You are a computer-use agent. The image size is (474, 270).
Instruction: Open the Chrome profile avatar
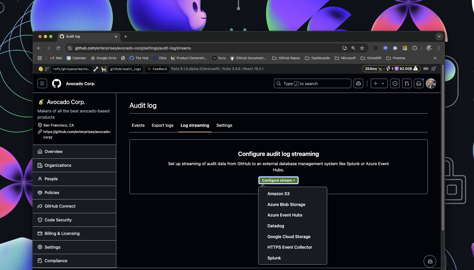[429, 48]
